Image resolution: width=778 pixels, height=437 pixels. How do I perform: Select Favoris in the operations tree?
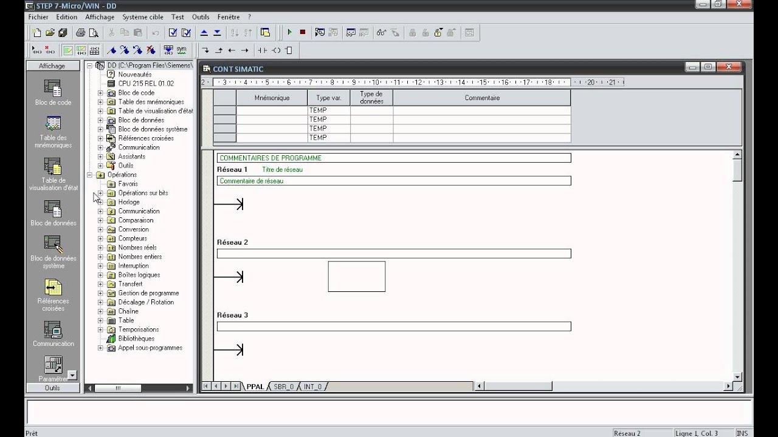128,184
